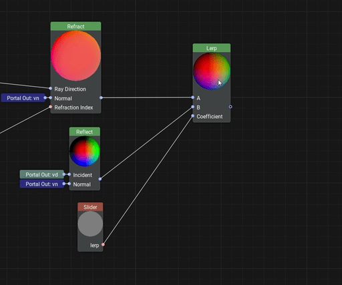Click the Slider node's lerp output port
This screenshot has width=342, height=285.
point(103,245)
